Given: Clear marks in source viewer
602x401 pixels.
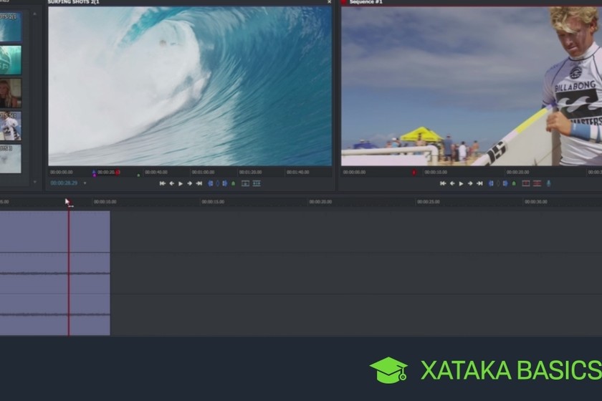Looking at the screenshot, I should [218, 183].
